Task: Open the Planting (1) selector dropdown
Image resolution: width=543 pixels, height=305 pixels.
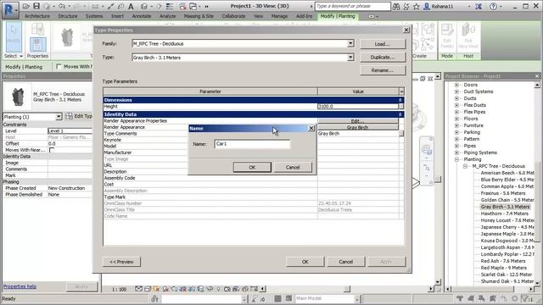Action: point(59,117)
